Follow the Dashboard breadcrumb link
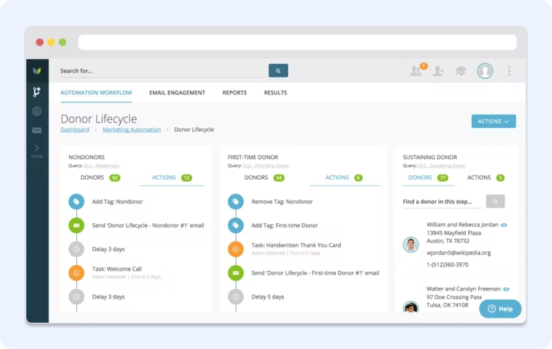552x349 pixels. (x=75, y=129)
